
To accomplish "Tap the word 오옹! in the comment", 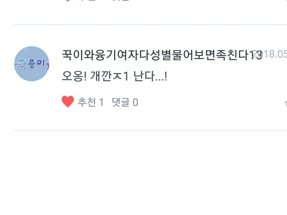I will 74,76.
